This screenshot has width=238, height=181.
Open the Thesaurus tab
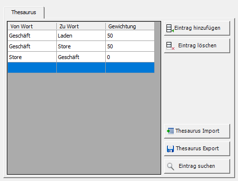point(24,12)
